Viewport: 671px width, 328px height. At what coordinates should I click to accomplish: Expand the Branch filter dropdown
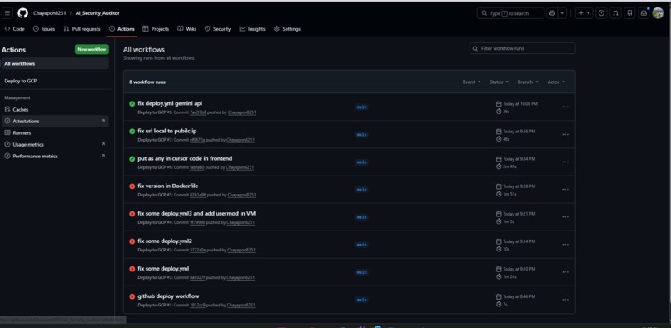528,82
